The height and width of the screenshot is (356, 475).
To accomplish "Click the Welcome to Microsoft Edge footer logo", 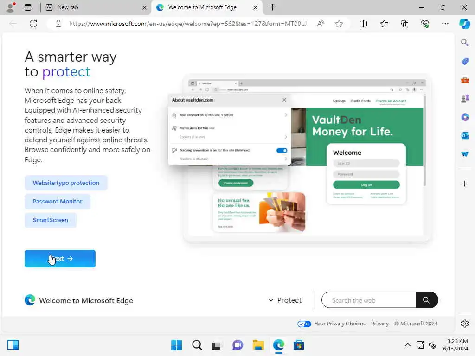I will 79,300.
